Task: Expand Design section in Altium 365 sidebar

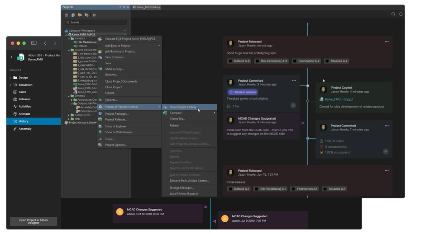Action: coord(11,77)
